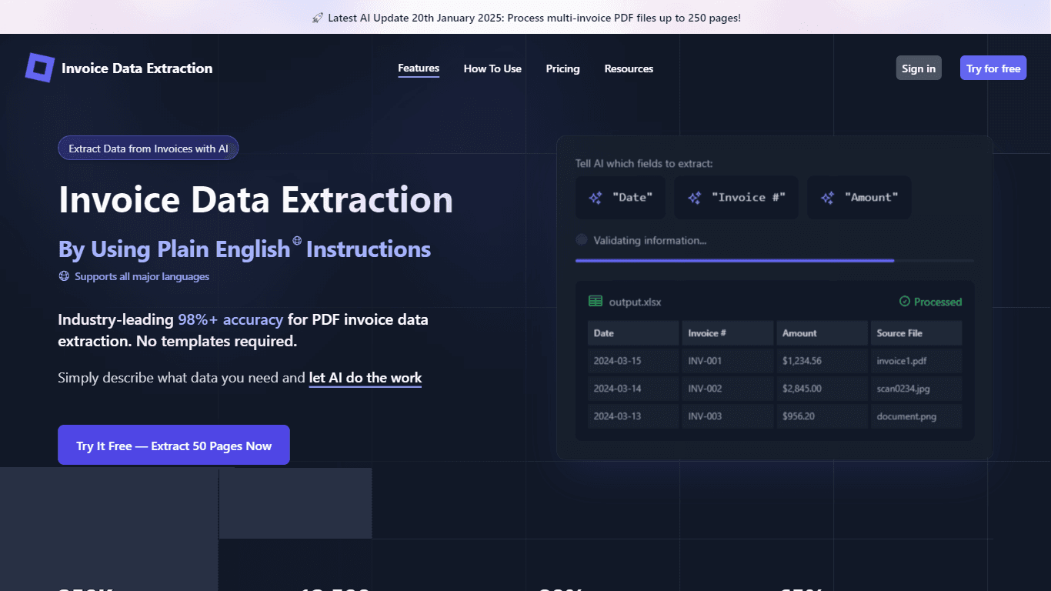The image size is (1051, 591).
Task: Click the Invoice Data Extraction main heading
Action: tap(255, 199)
